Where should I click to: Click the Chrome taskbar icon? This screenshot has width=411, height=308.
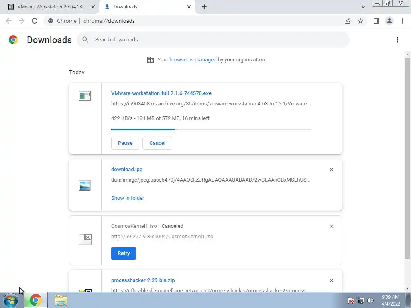(x=36, y=300)
